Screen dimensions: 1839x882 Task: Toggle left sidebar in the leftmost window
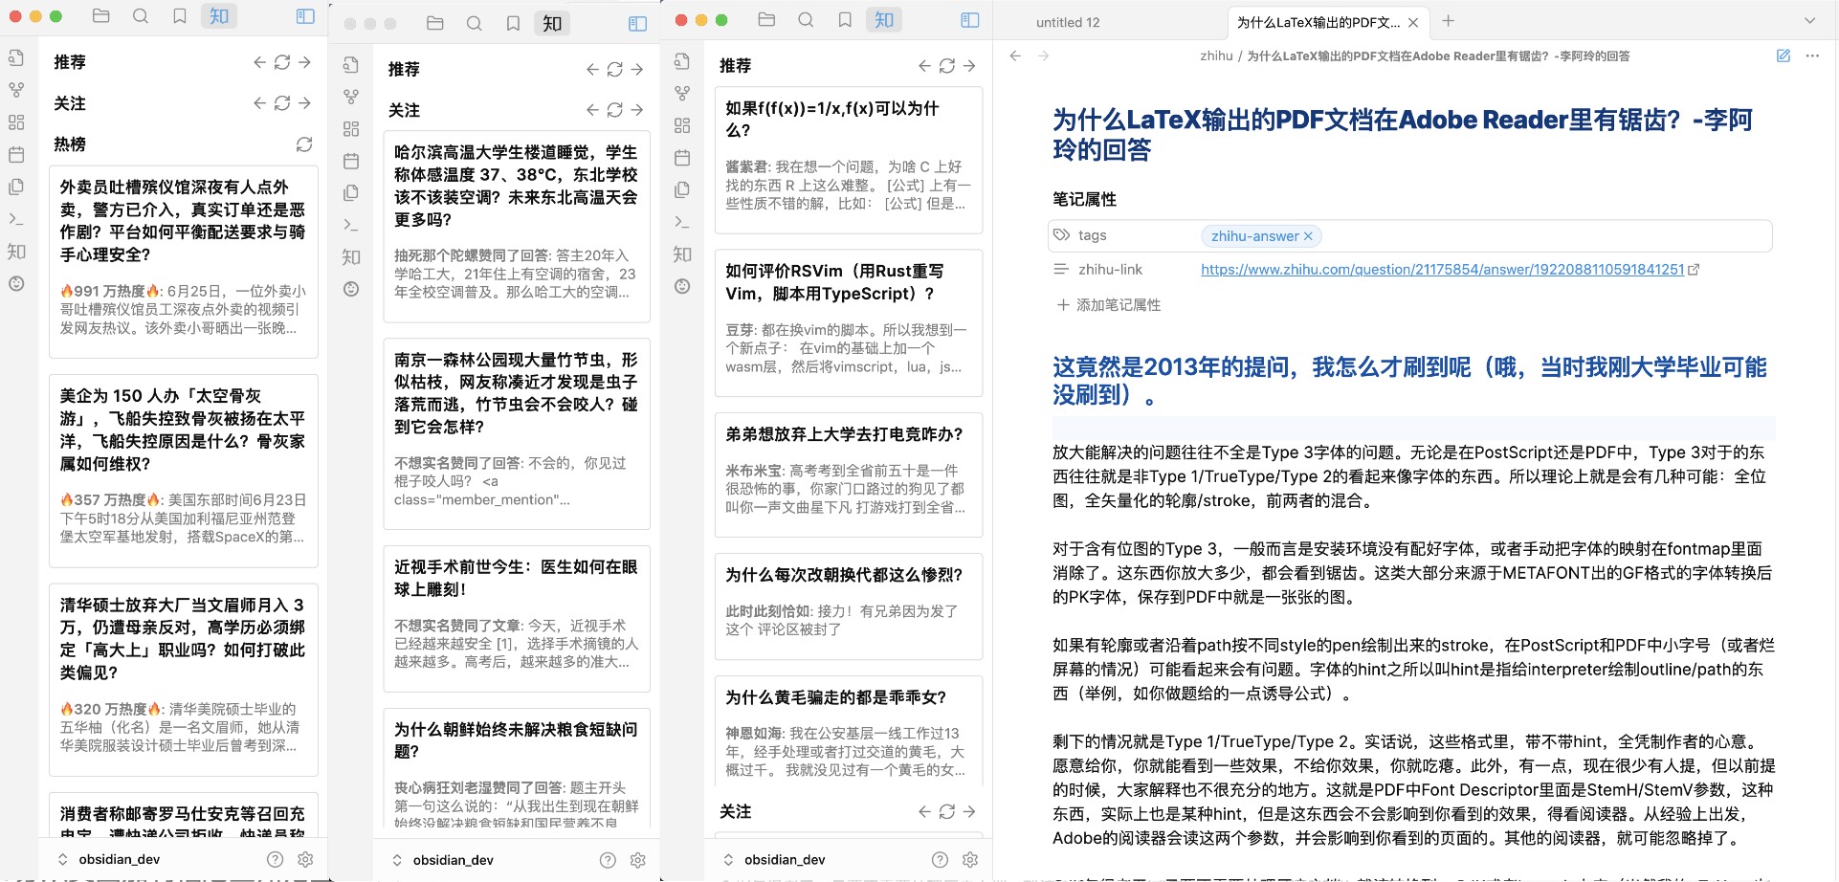point(305,16)
